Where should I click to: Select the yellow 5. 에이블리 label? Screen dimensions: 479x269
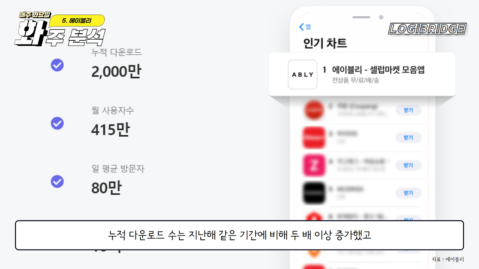[x=77, y=21]
